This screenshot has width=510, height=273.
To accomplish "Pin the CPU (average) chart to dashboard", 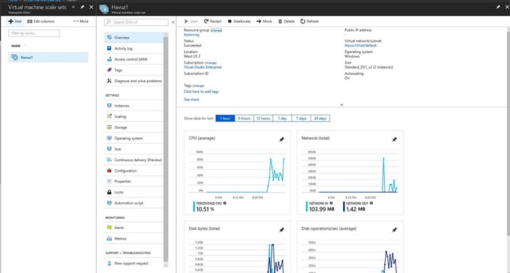I will point(282,140).
